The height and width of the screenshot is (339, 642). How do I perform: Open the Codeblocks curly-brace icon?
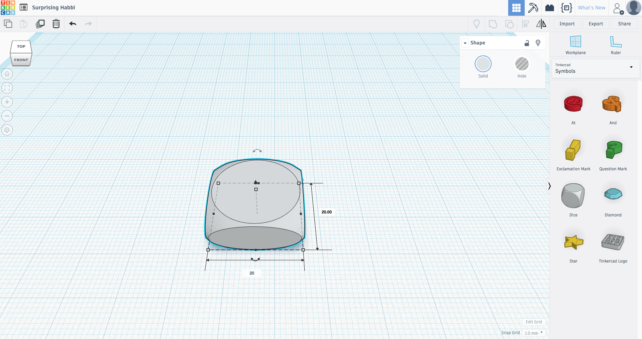coord(566,8)
